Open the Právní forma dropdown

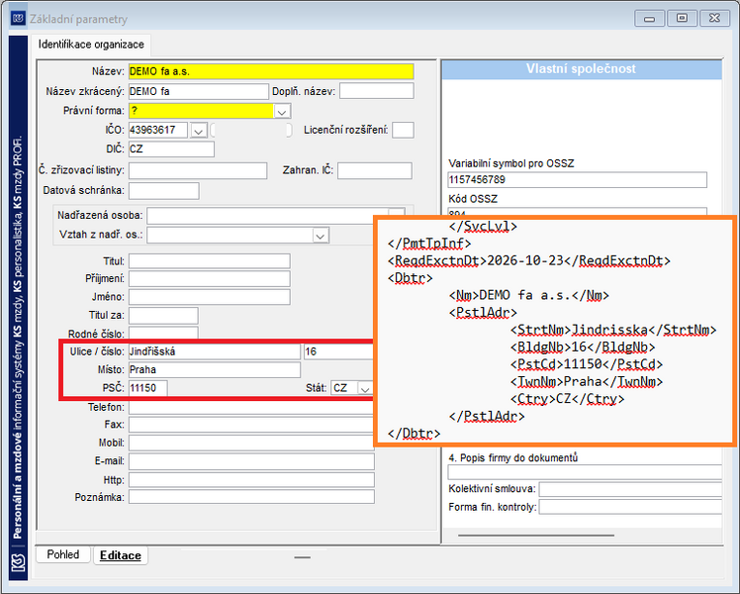[282, 112]
